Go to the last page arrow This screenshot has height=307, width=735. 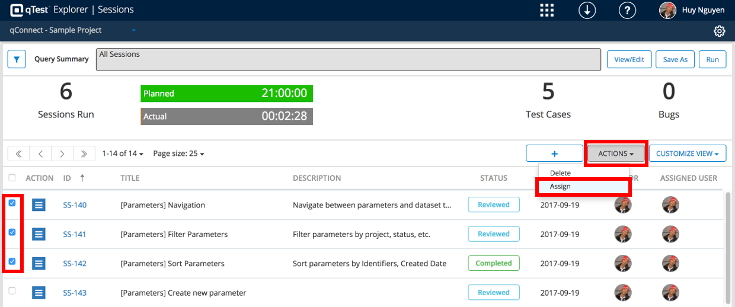(84, 153)
